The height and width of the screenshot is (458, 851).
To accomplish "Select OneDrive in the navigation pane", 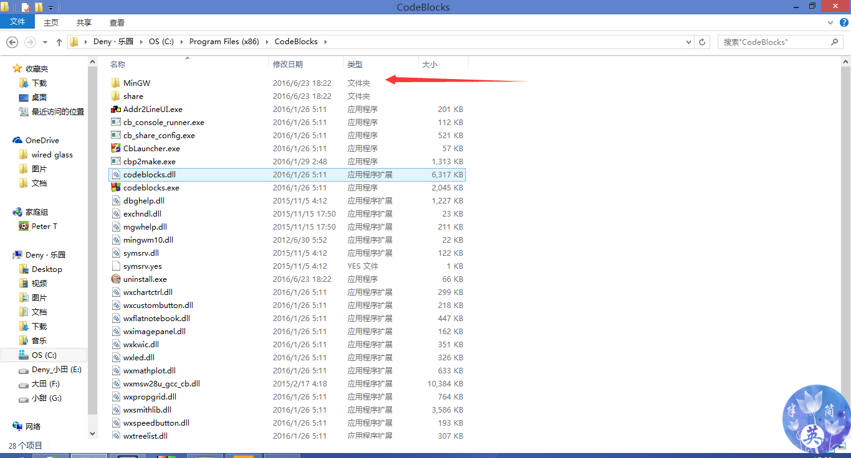I will (42, 141).
